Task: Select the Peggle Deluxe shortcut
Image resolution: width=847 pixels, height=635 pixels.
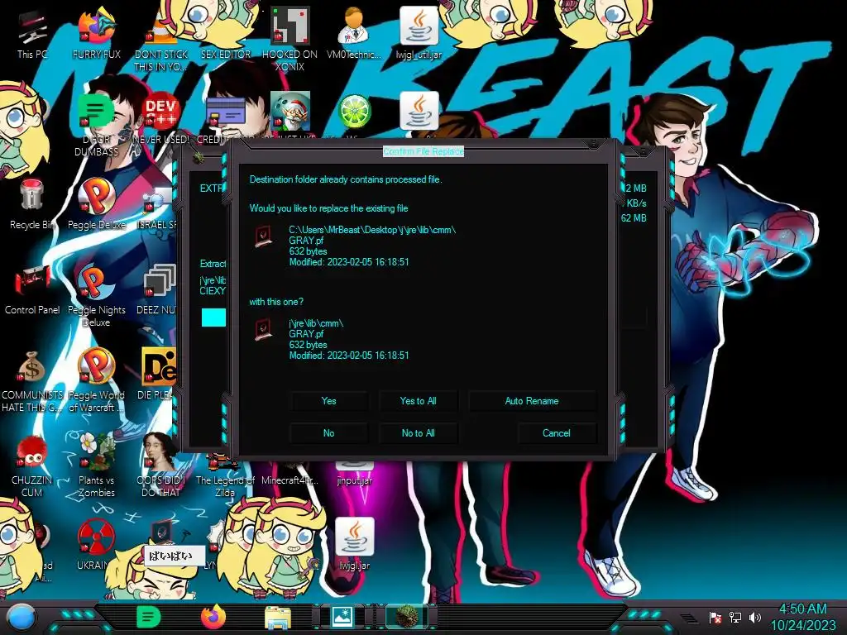Action: 96,204
